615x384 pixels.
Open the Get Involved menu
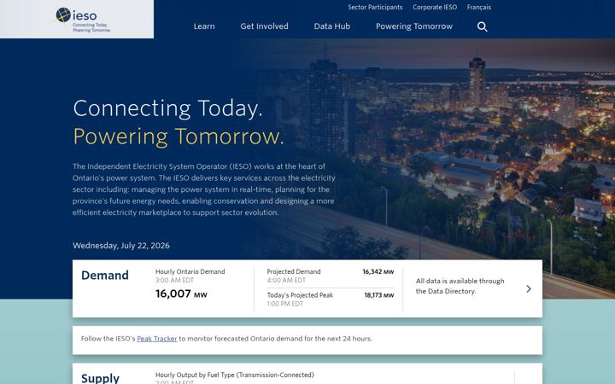264,26
